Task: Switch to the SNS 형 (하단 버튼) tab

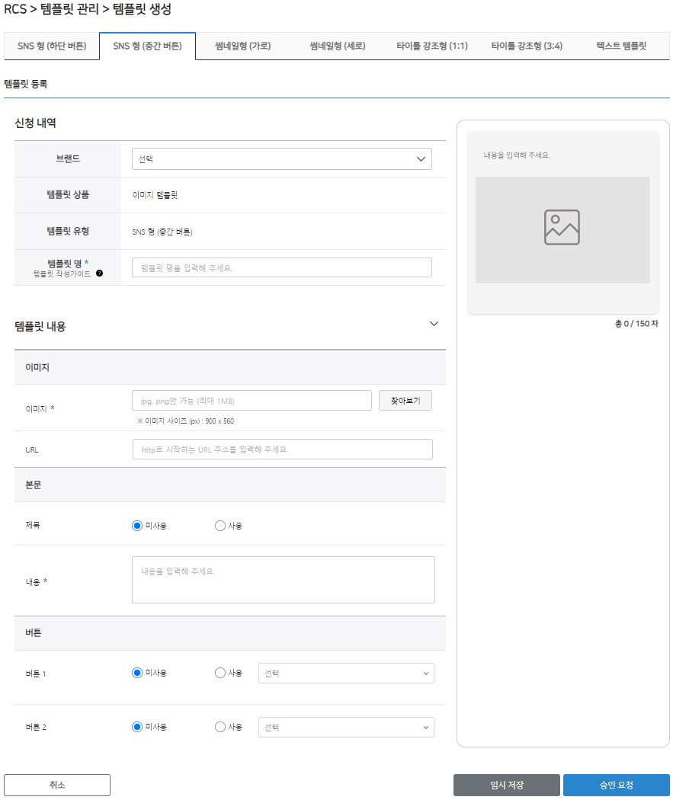Action: click(x=52, y=46)
